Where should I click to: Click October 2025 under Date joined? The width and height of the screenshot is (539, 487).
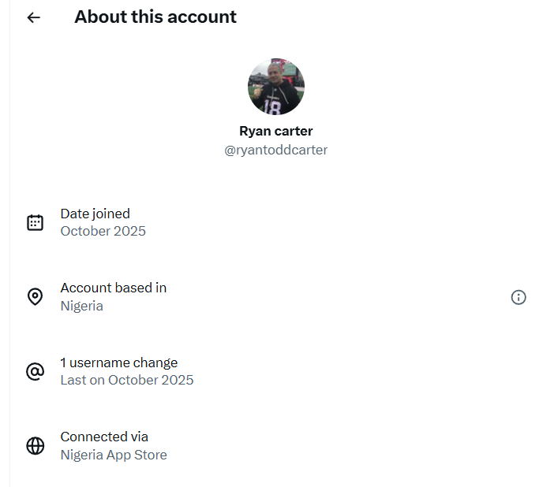tap(103, 231)
